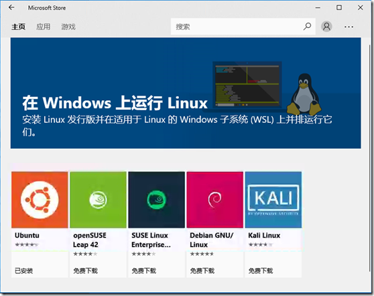The width and height of the screenshot is (374, 296).
Task: Click the 在 Windows 上运行 Linux banner headline
Action: 115,103
